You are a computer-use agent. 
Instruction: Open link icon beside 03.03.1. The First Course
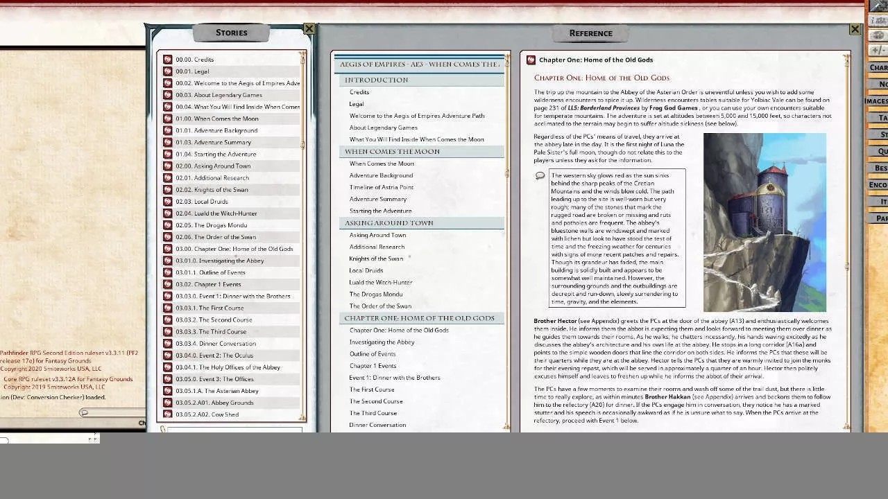point(167,308)
